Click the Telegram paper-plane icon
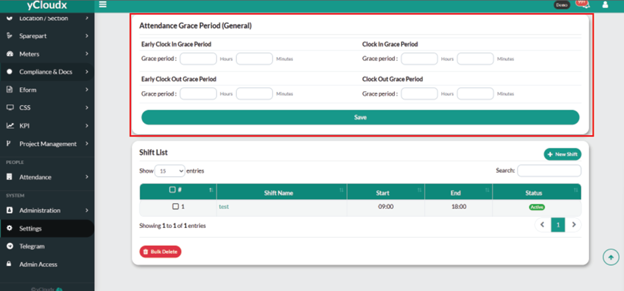 pyautogui.click(x=10, y=246)
